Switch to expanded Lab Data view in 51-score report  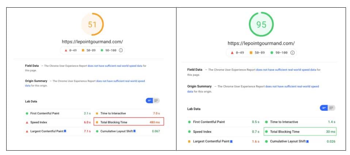(156, 101)
